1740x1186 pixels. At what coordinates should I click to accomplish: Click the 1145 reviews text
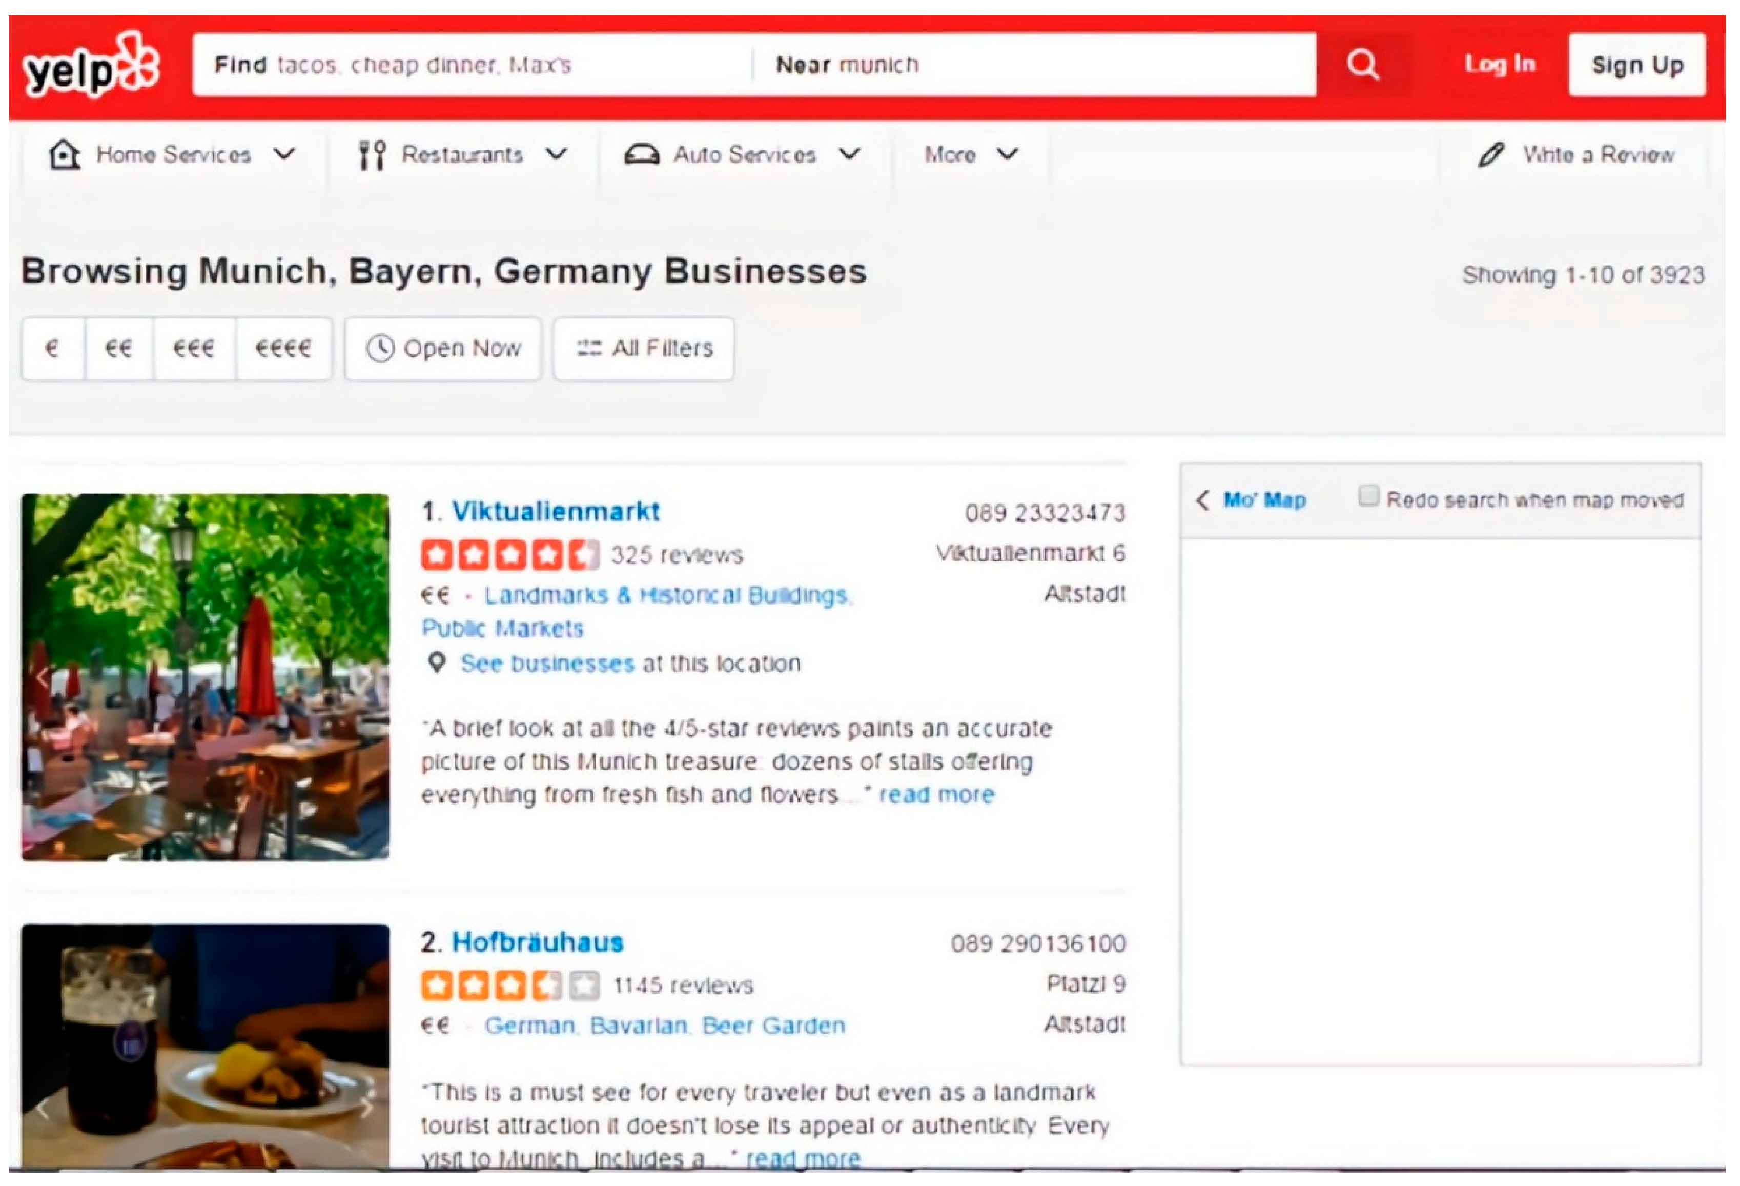[683, 985]
